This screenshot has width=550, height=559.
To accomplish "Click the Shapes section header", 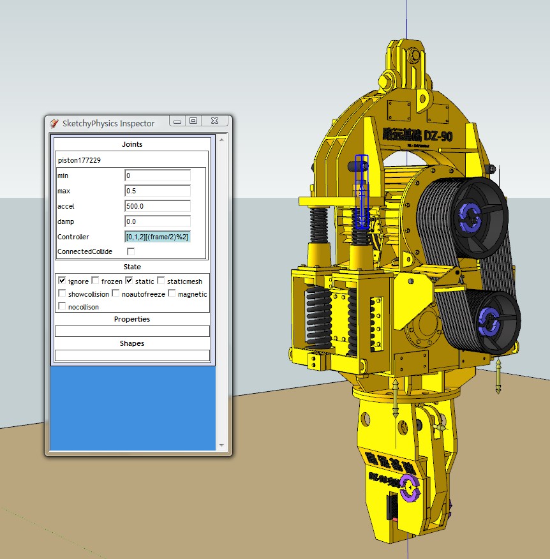I will point(132,343).
